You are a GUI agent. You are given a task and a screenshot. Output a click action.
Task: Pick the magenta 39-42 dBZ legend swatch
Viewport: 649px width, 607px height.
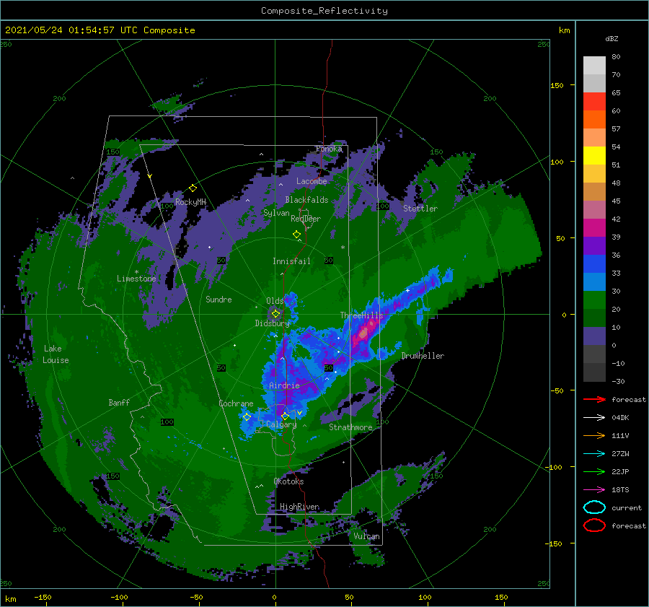594,228
